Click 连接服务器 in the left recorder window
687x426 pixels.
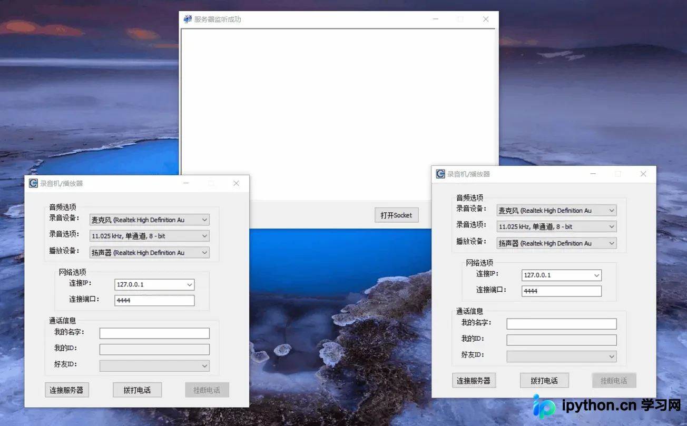click(66, 390)
